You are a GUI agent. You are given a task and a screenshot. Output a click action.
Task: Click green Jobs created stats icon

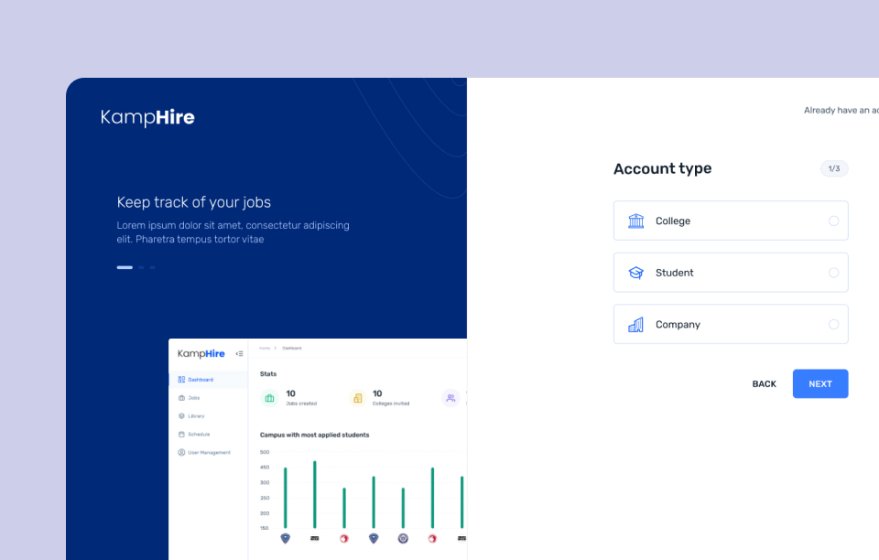point(269,398)
